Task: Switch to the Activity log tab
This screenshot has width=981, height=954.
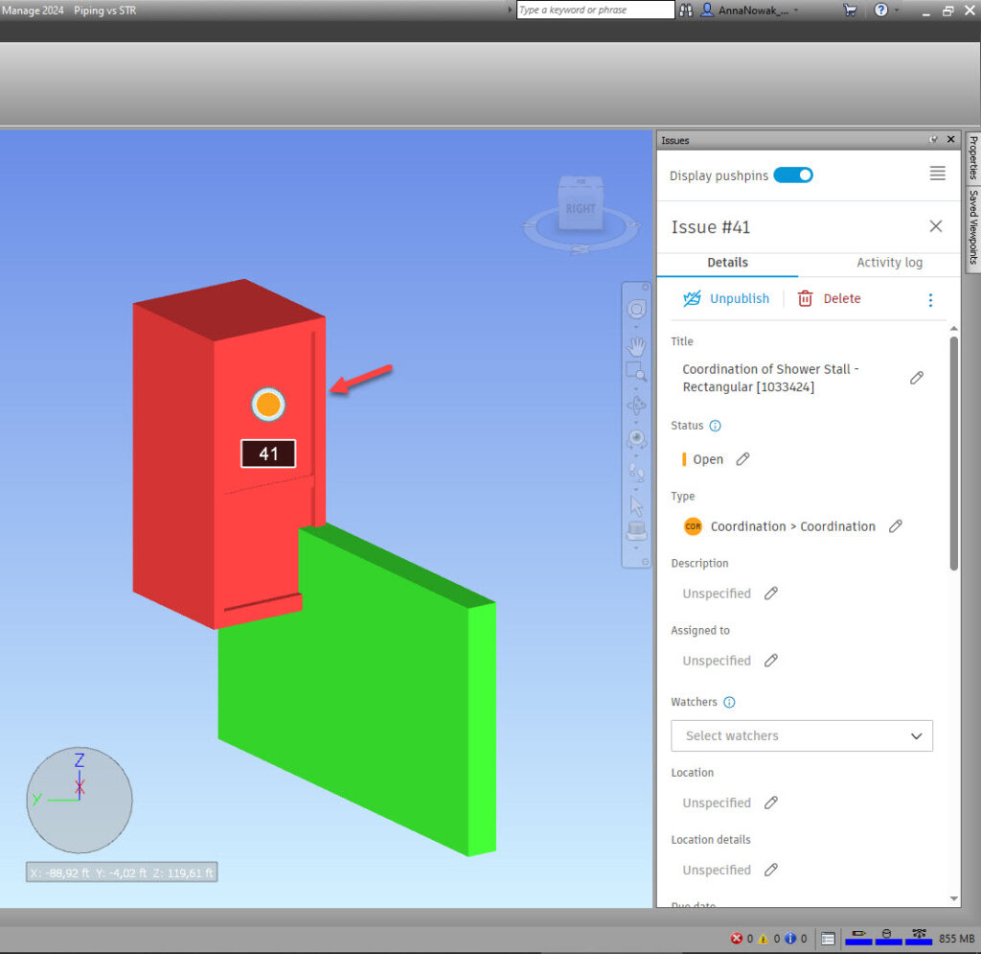Action: [889, 263]
